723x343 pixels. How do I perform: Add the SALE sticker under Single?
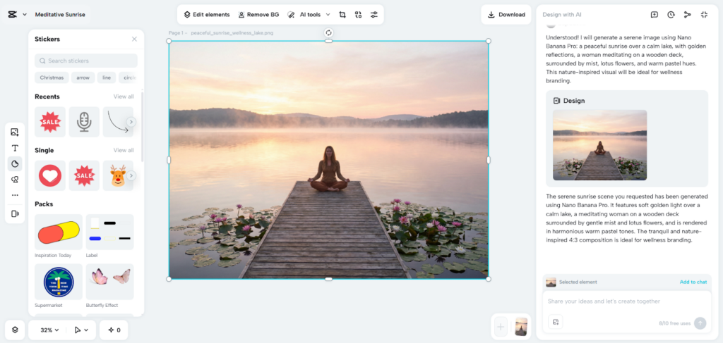(84, 175)
